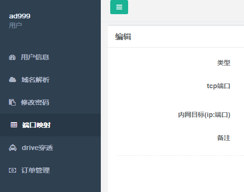Screen dimensions: 244x192
Task: Click the table grid icon beside 端口映射
Action: pos(14,125)
